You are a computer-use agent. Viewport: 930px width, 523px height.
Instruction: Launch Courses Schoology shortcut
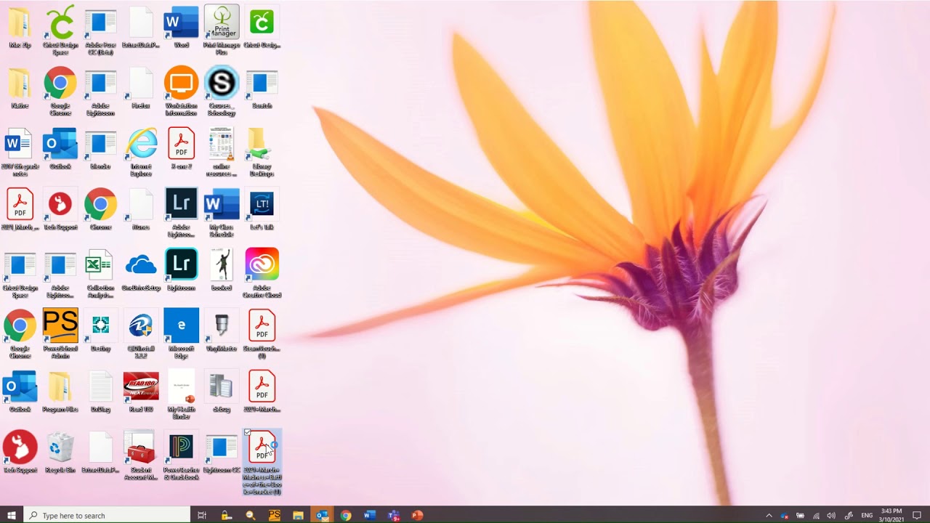tap(222, 91)
